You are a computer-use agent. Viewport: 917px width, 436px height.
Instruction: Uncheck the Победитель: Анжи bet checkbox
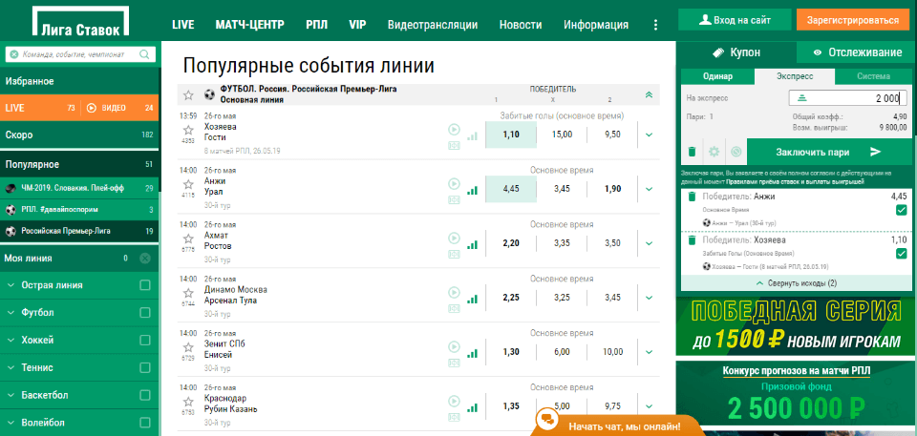click(x=901, y=211)
